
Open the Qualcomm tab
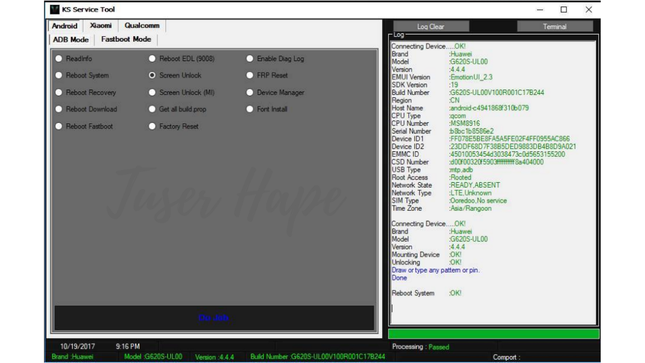click(x=142, y=25)
